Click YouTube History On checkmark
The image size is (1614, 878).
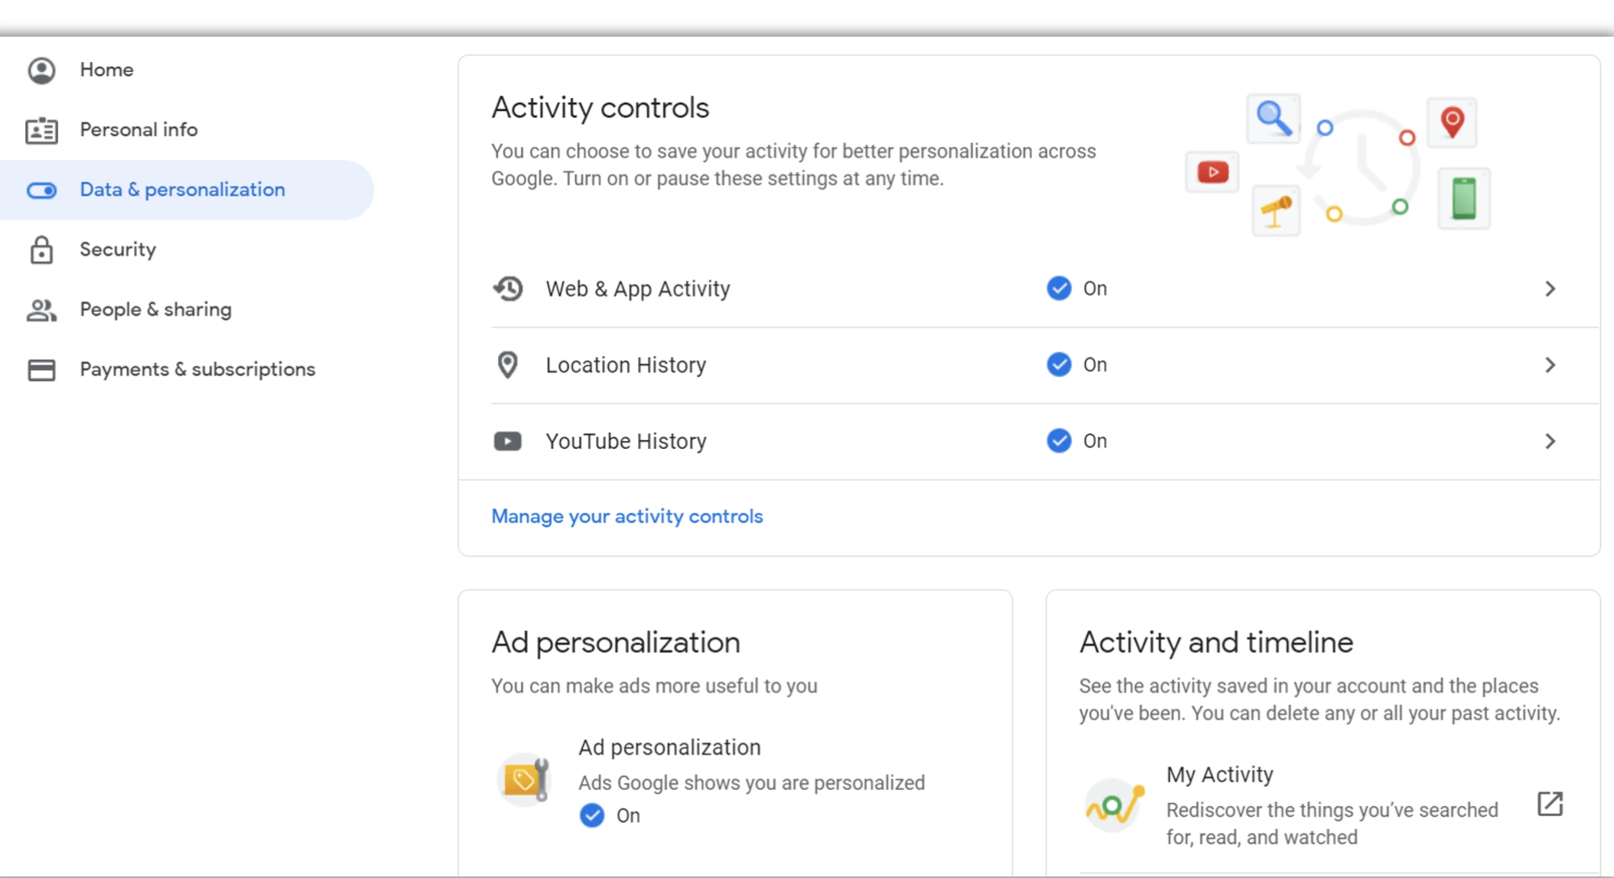pos(1059,441)
